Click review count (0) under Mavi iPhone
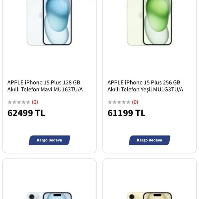The image size is (199, 199). coord(35,102)
